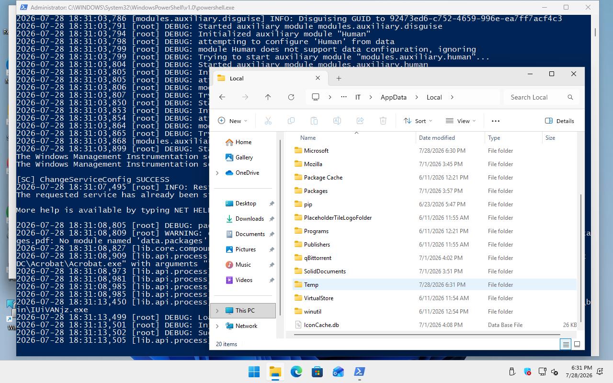Select the Package Cache folder
The width and height of the screenshot is (613, 383).
pyautogui.click(x=435, y=178)
